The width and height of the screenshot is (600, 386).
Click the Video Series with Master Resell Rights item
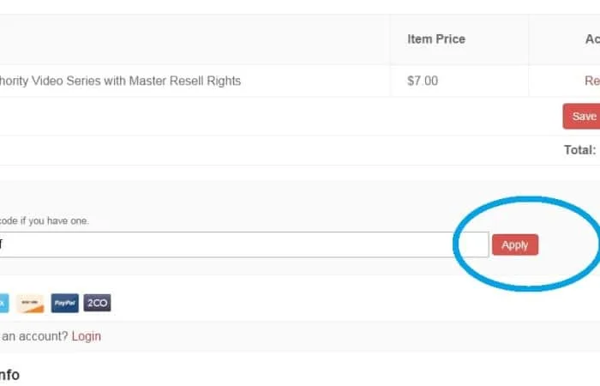click(x=120, y=81)
